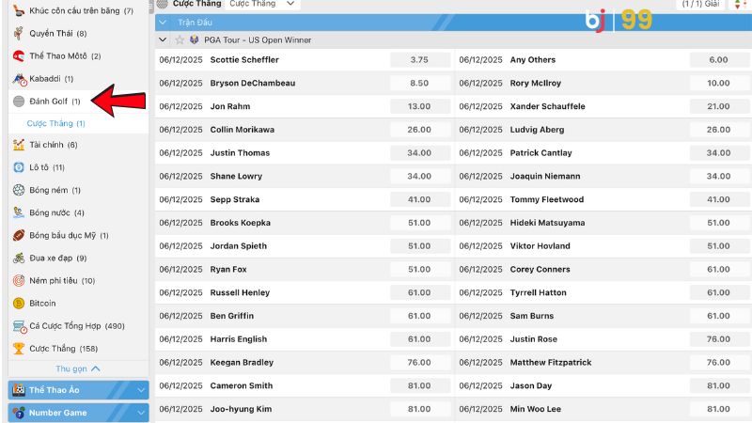Open the Bóng ném ball icon
The height and width of the screenshot is (423, 752).
tap(19, 190)
